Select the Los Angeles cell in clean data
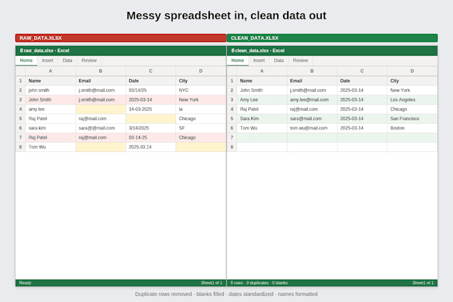 click(412, 100)
